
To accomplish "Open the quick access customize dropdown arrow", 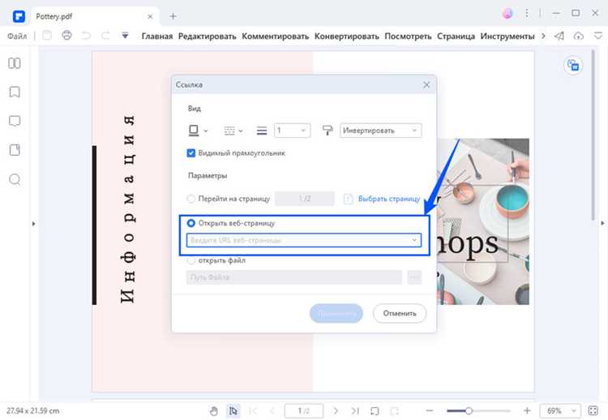I will (125, 36).
